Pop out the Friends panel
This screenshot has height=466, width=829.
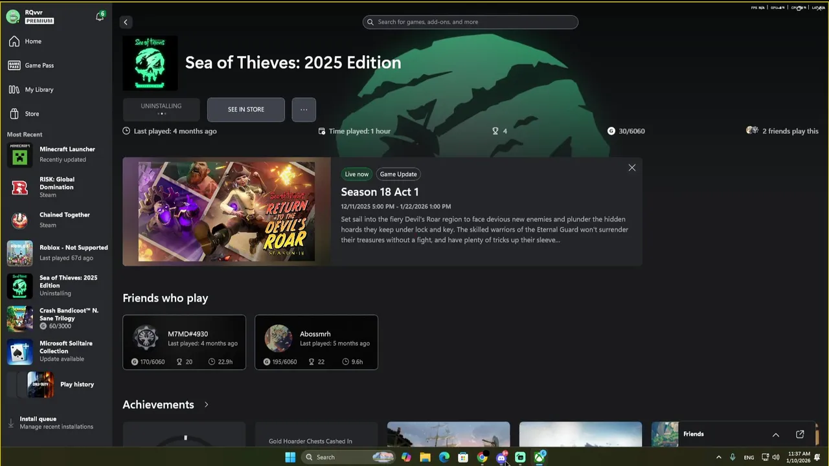[x=800, y=434]
